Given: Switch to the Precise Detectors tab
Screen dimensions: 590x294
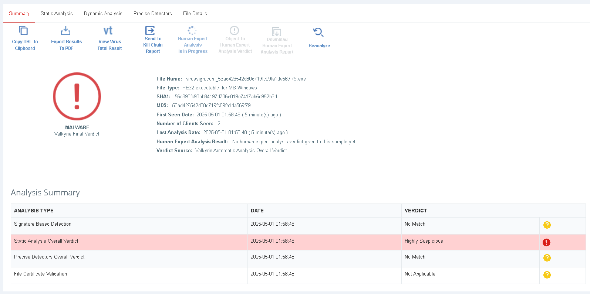Looking at the screenshot, I should click(x=153, y=14).
